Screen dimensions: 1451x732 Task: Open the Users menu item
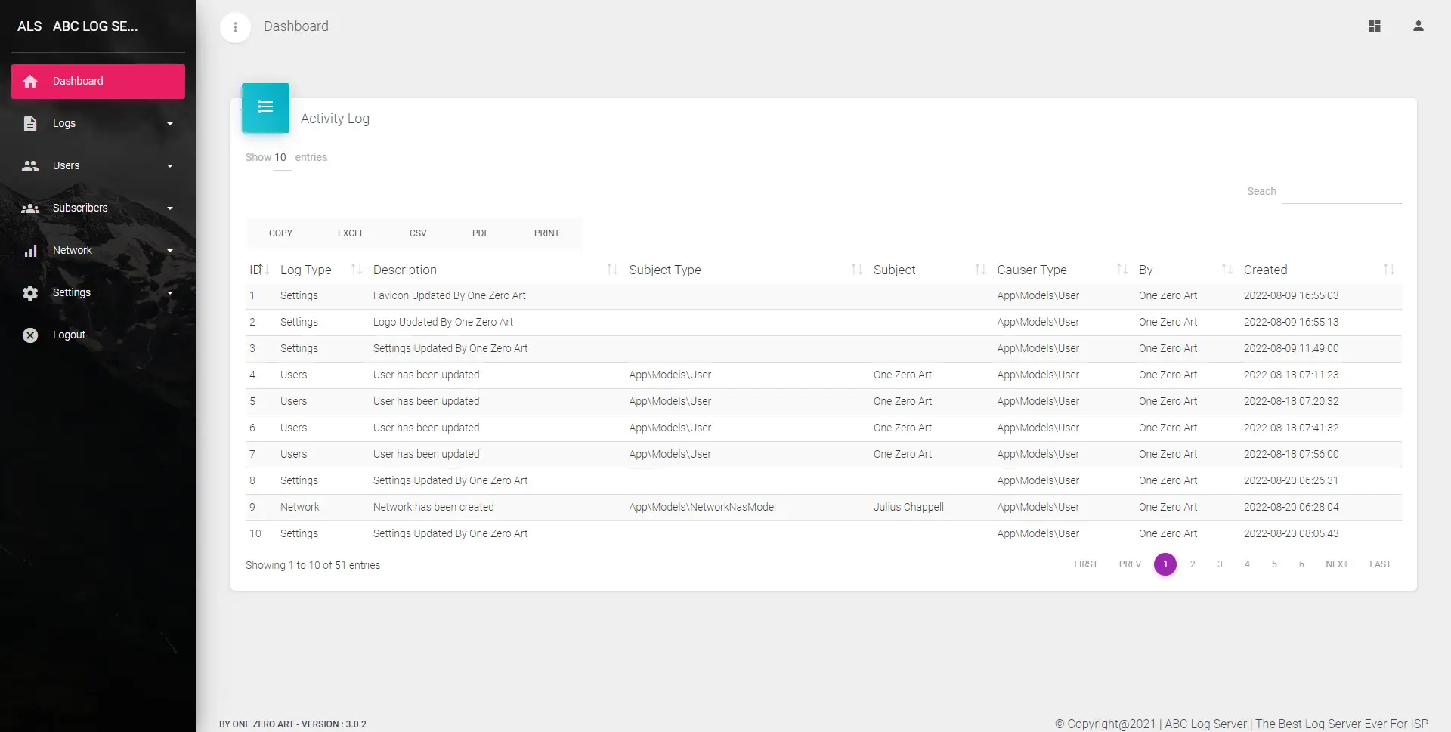click(98, 166)
